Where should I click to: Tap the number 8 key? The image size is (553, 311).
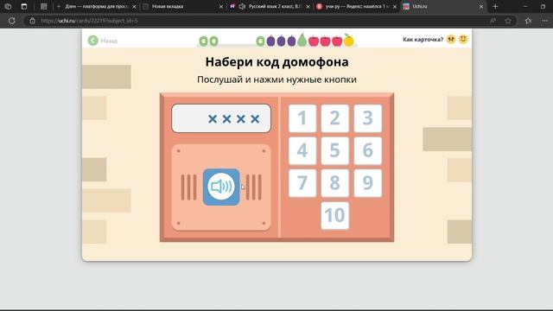pos(334,183)
